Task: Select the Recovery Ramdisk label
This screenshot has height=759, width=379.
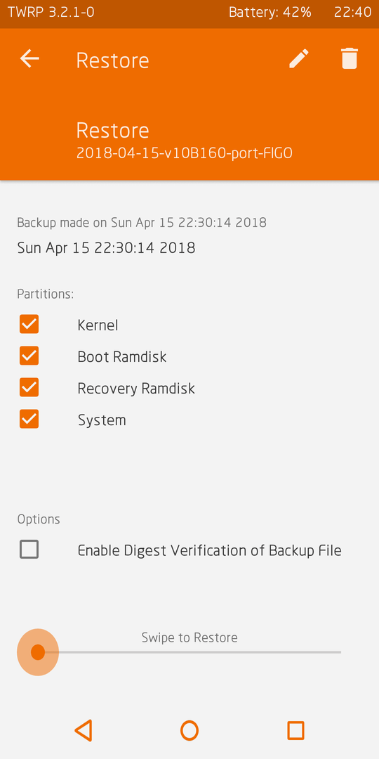Action: coord(136,388)
